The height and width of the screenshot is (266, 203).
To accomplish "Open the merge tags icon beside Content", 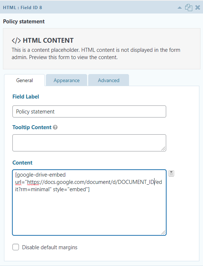I will tap(171, 173).
